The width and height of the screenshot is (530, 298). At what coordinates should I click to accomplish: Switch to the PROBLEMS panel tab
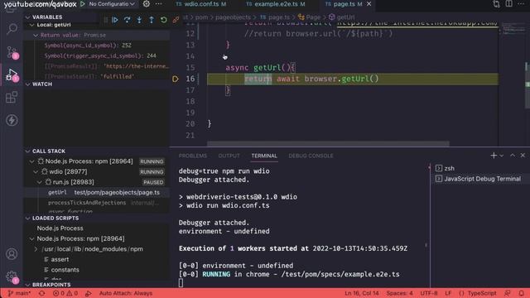193,156
